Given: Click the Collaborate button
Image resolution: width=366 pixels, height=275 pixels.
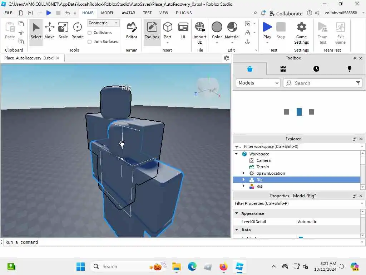Looking at the screenshot, I should (286, 13).
